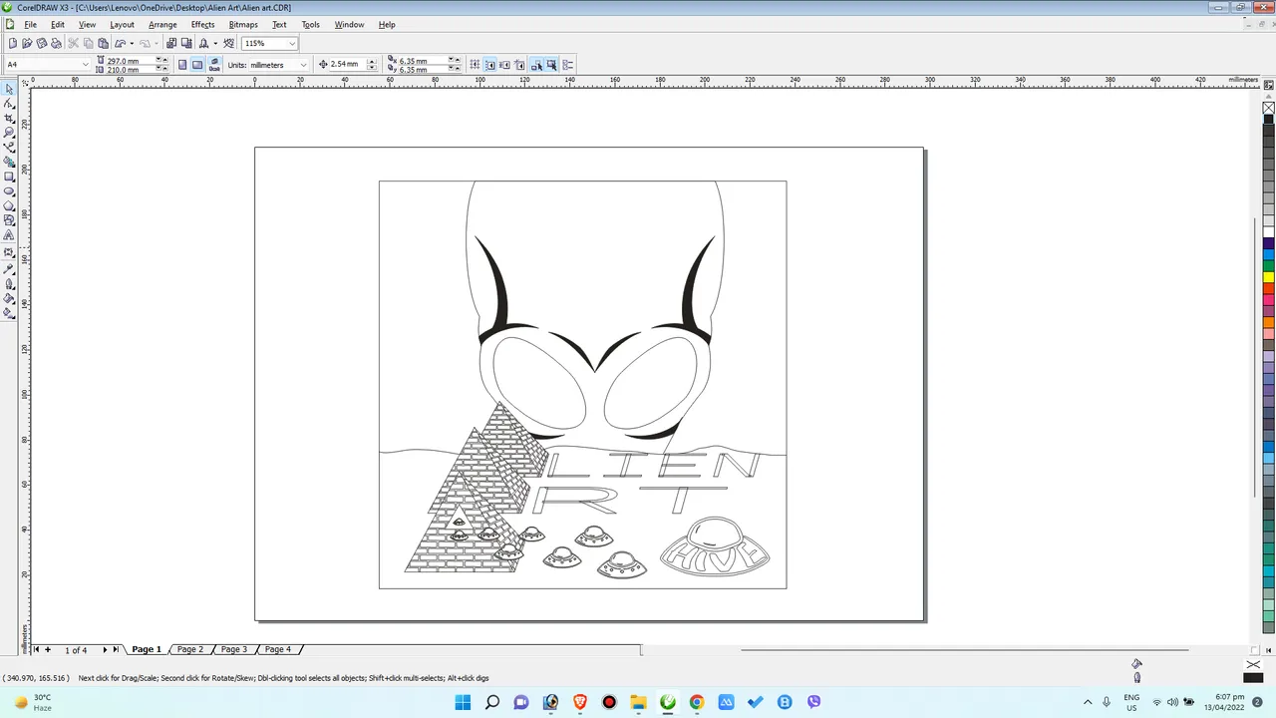This screenshot has width=1276, height=718.
Task: Pick the no-color X swatch
Action: pyautogui.click(x=1269, y=108)
